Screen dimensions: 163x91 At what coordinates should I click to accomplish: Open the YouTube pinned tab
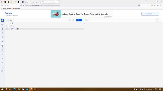pos(2,2)
